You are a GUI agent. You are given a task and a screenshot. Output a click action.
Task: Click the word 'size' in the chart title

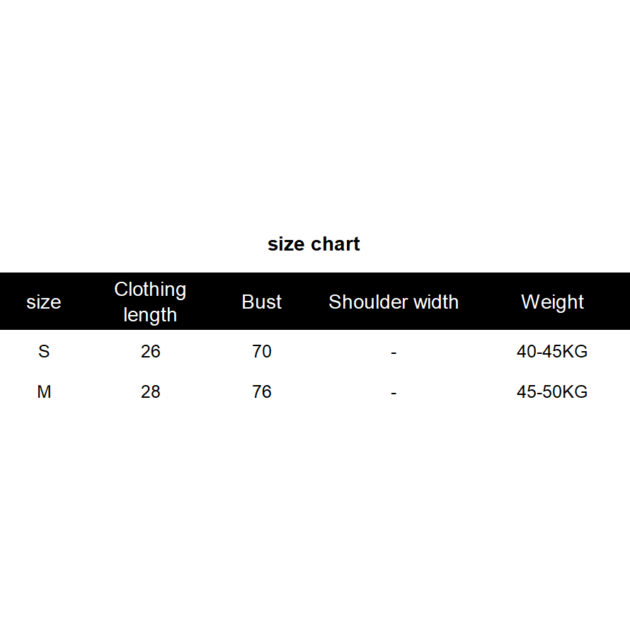click(x=285, y=244)
